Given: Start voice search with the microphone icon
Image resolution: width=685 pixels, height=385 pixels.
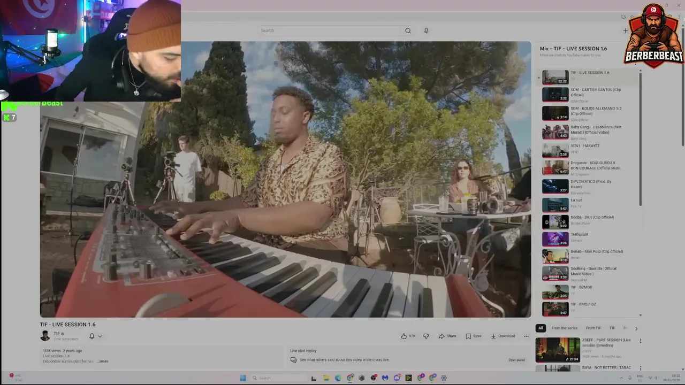Looking at the screenshot, I should [x=426, y=30].
